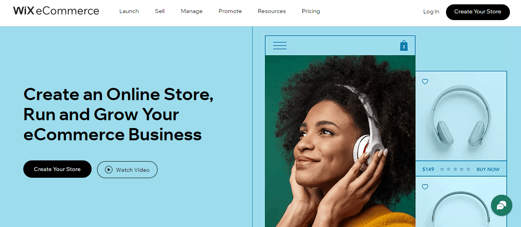Screen dimensions: 521x227
Task: Select the top teal headphones product image
Action: tap(461, 116)
